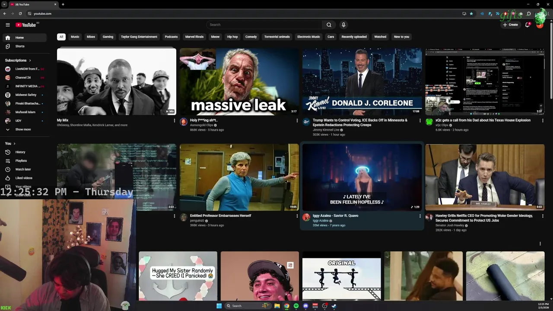This screenshot has width=553, height=311.
Task: Open the penguinz0 channel avatar
Action: (184, 217)
